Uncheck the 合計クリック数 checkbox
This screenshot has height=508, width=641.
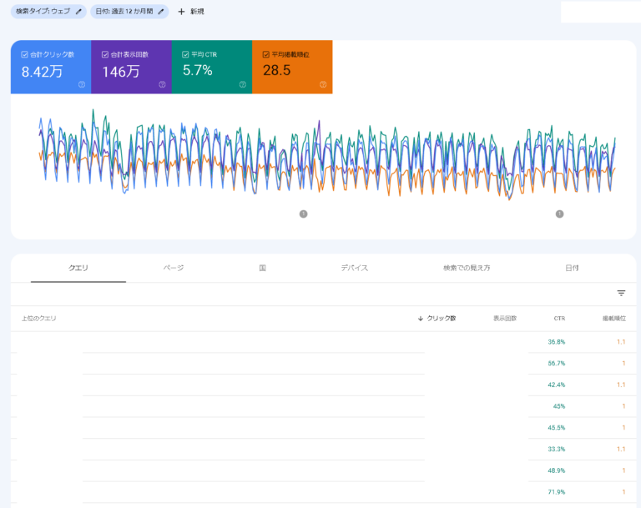click(24, 54)
